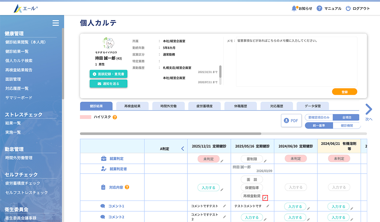Click pencil icon beside 再検査勧奨

265,198
